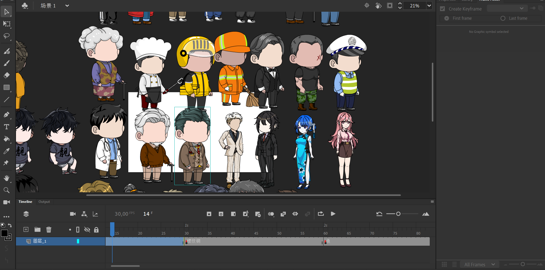Choose the Last frame radio option
This screenshot has width=545, height=270.
tap(503, 18)
